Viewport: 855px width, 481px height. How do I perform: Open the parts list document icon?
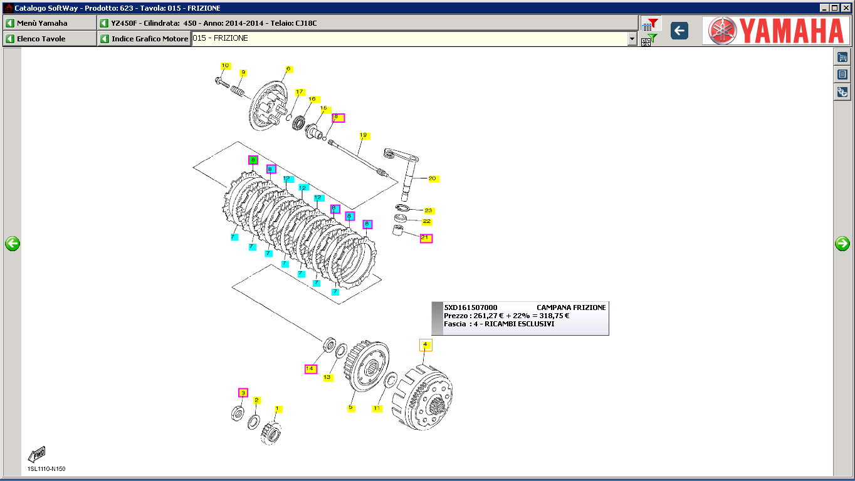(842, 75)
